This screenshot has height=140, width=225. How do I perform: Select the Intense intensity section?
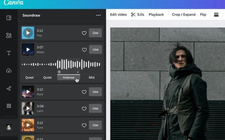coord(69,78)
